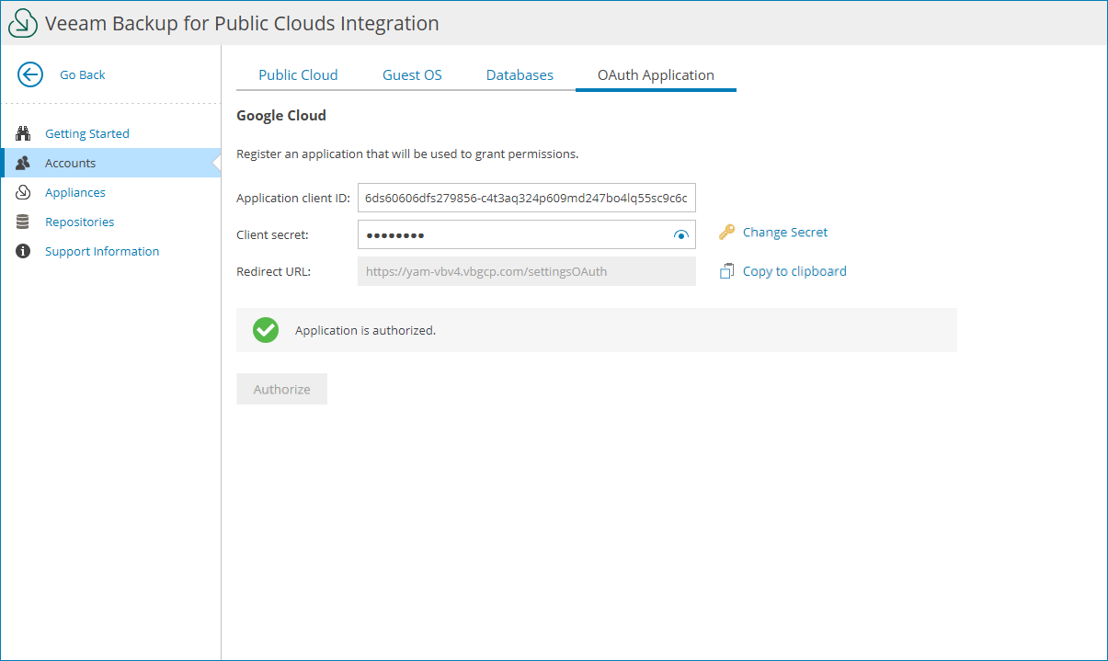The image size is (1108, 661).
Task: Toggle visibility of the client secret
Action: [x=680, y=234]
